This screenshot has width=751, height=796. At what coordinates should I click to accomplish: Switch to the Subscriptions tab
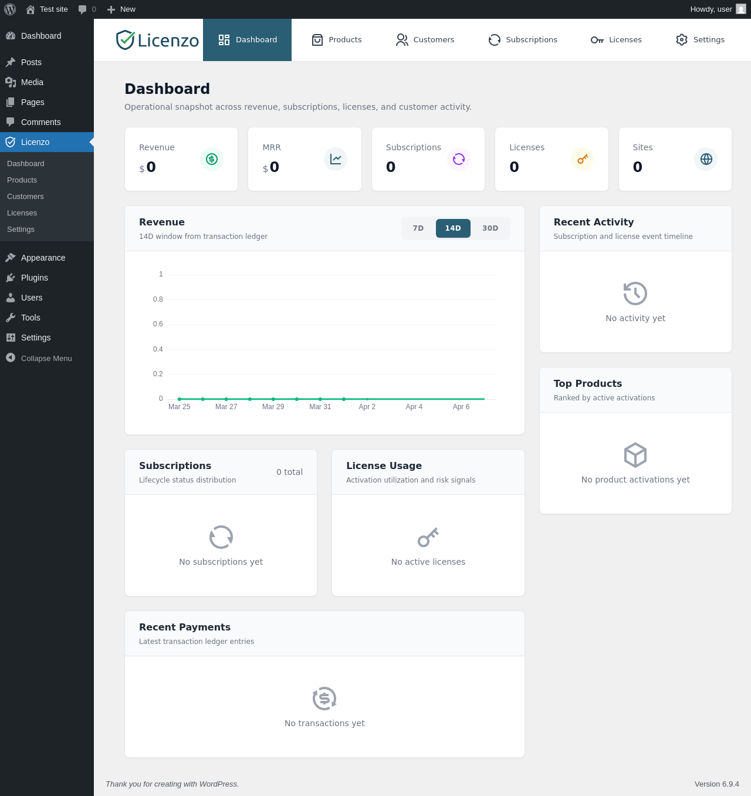(523, 40)
